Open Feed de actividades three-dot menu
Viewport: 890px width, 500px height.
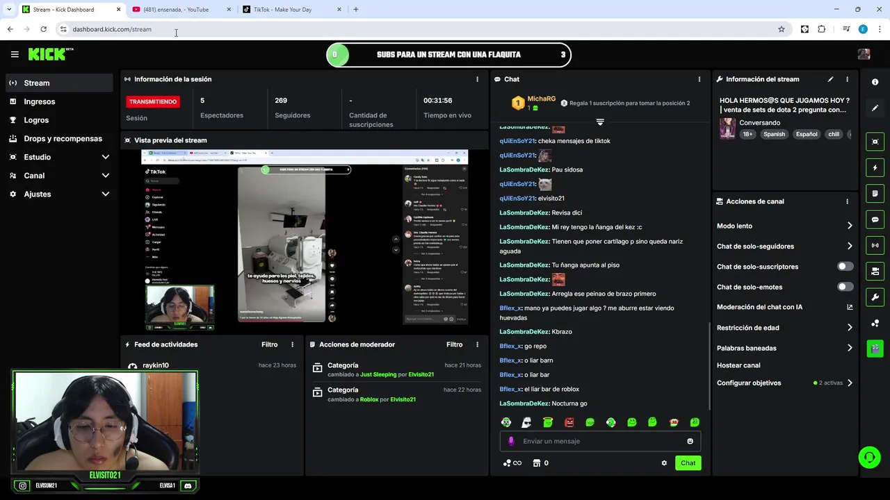click(292, 344)
